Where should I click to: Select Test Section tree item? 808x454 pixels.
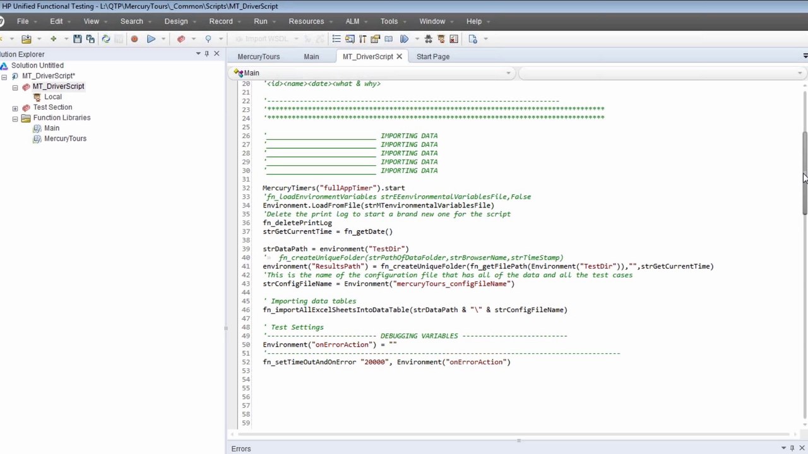52,107
